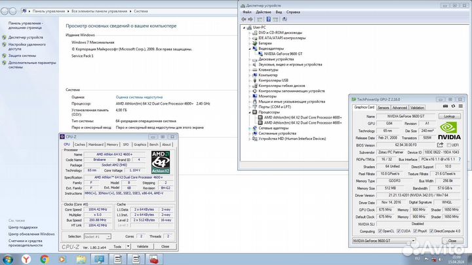Switch to the Bench tab in CPU-Z
472x265 pixels.
[x=154, y=145]
